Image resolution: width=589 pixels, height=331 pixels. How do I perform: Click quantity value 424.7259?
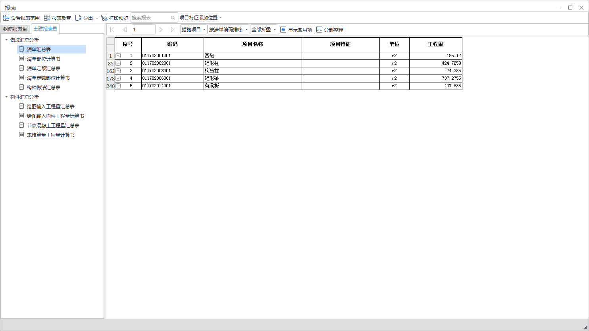[451, 63]
